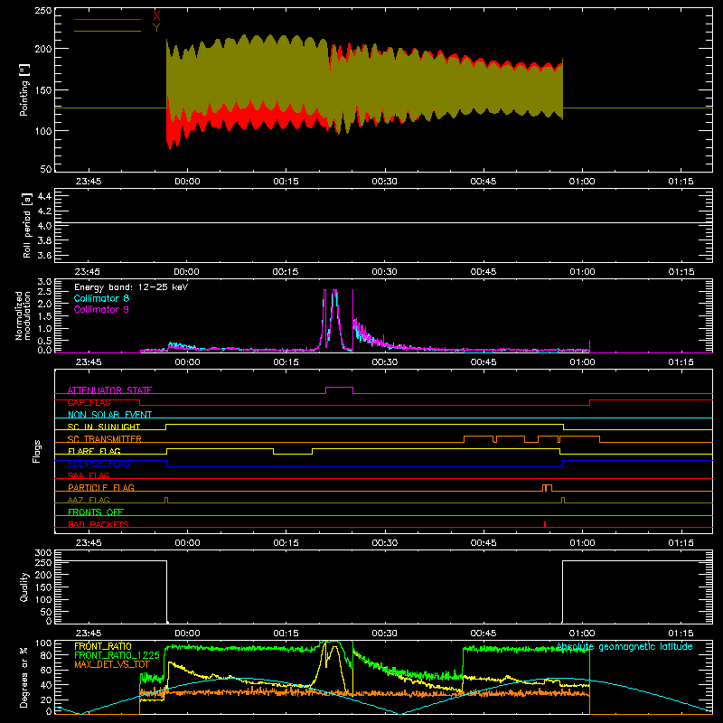Click 'Energy band: 12-25 keV' text
The height and width of the screenshot is (723, 723).
click(x=131, y=287)
